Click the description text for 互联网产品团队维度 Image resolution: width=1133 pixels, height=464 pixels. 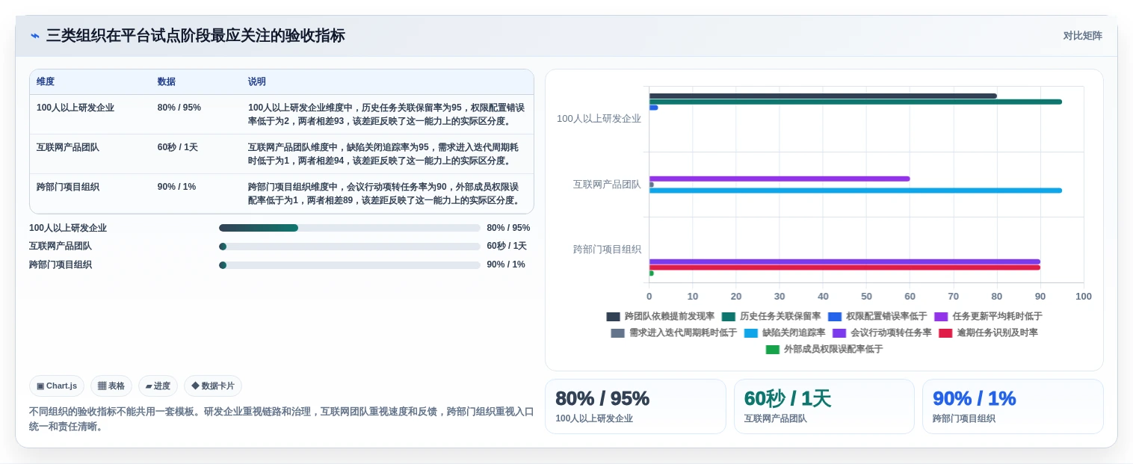[384, 154]
